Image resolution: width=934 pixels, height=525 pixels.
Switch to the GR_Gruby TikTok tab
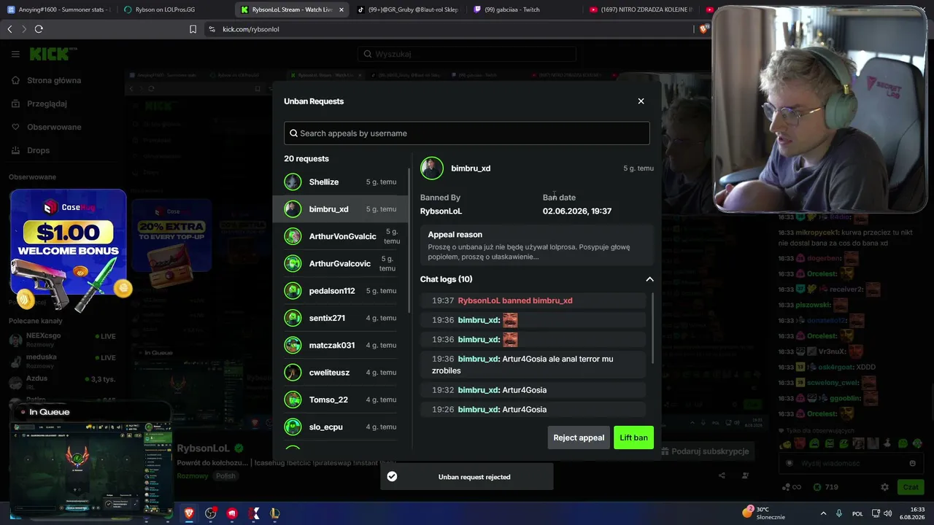pyautogui.click(x=409, y=10)
